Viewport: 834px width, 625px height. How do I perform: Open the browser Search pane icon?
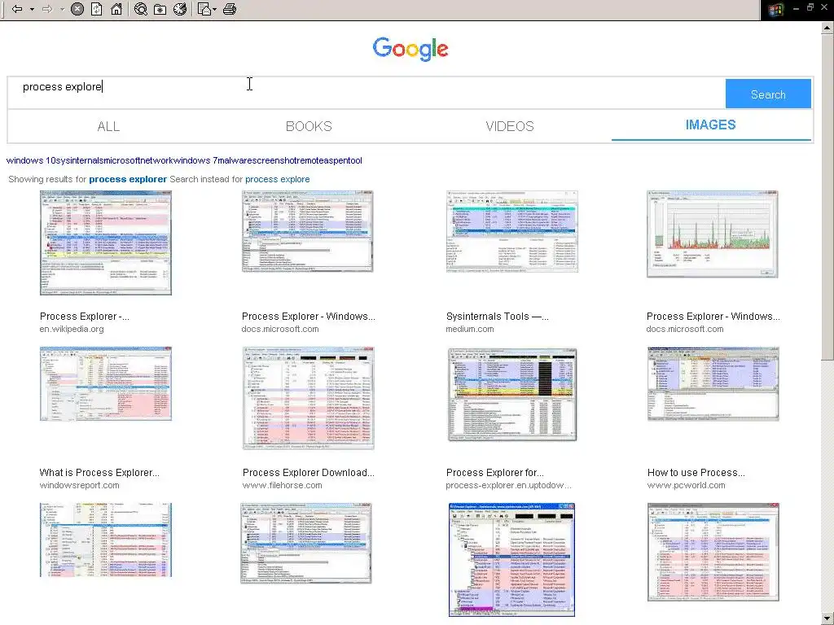[x=140, y=9]
